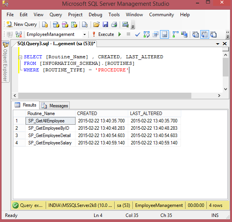The image size is (232, 222).
Task: Switch to the Messages tab
Action: coord(55,106)
